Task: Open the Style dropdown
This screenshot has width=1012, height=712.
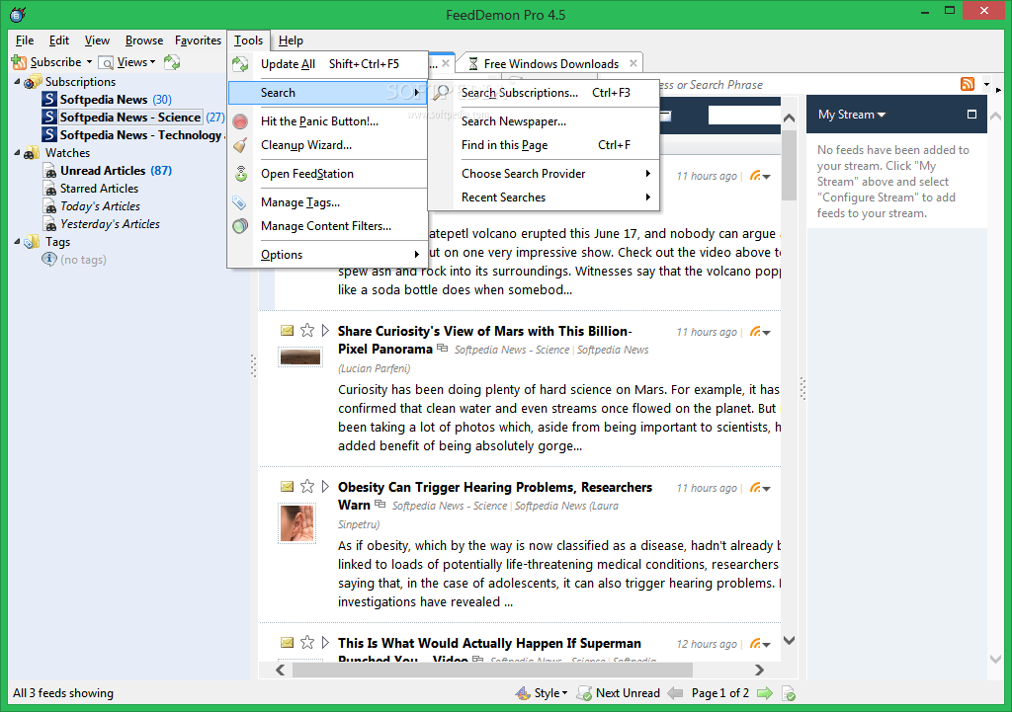Action: click(542, 693)
